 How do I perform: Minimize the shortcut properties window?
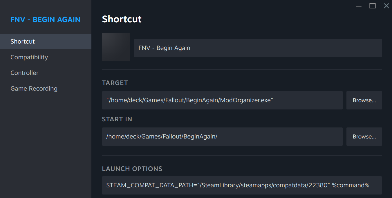pyautogui.click(x=359, y=6)
